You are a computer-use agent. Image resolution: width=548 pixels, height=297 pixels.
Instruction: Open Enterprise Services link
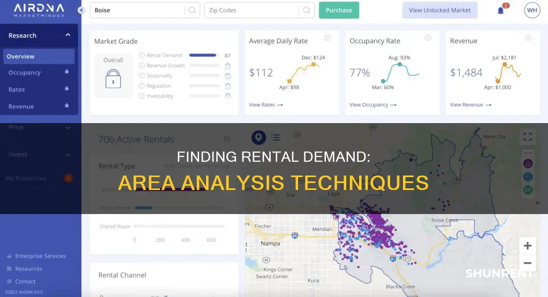click(40, 256)
